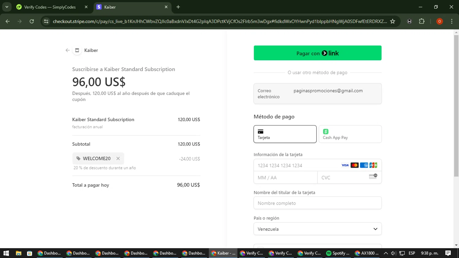Image resolution: width=459 pixels, height=258 pixels.
Task: Open the tab search dropdown arrow
Action: click(x=7, y=7)
